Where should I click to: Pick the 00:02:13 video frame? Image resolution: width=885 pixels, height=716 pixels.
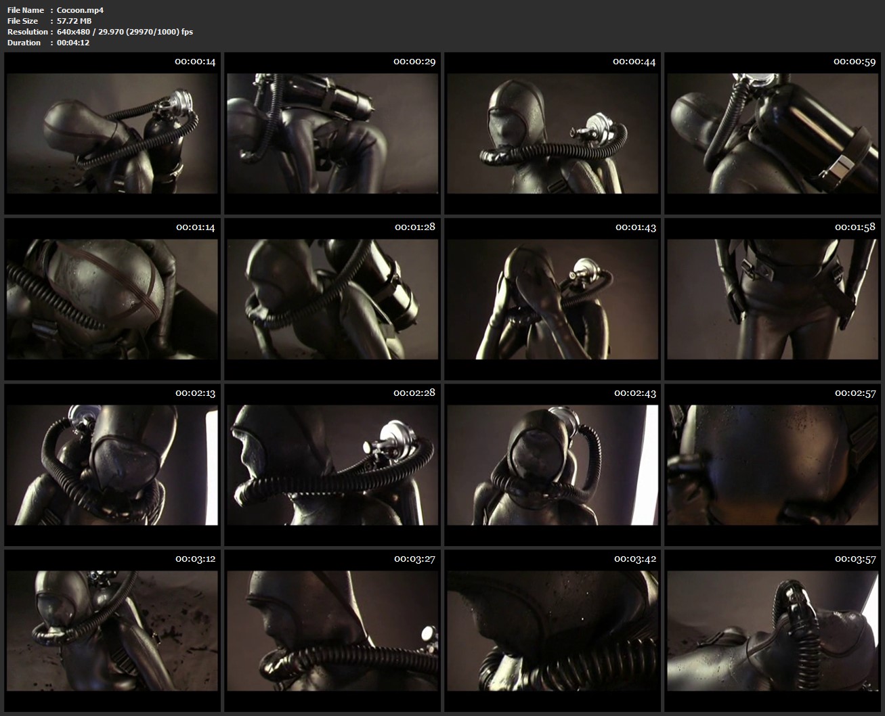click(112, 465)
